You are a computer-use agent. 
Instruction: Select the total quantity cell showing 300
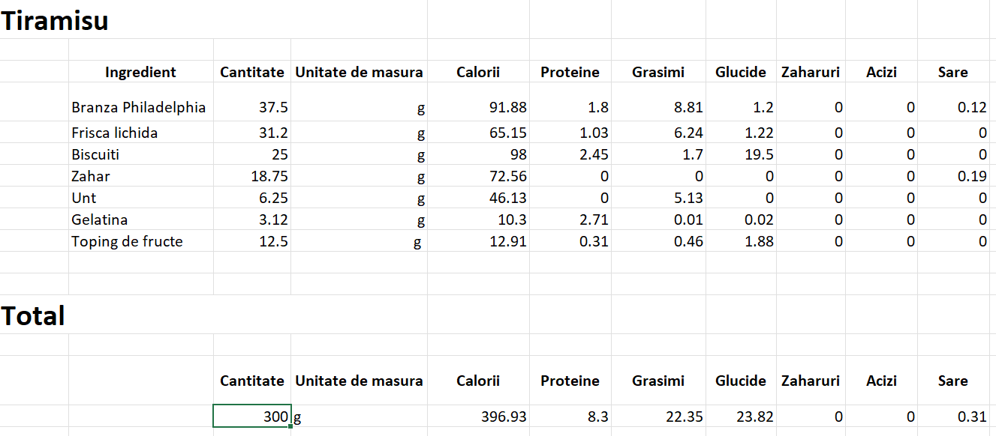[x=252, y=416]
